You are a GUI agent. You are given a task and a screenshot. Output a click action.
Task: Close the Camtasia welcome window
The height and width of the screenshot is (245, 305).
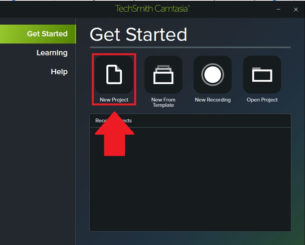pos(296,10)
